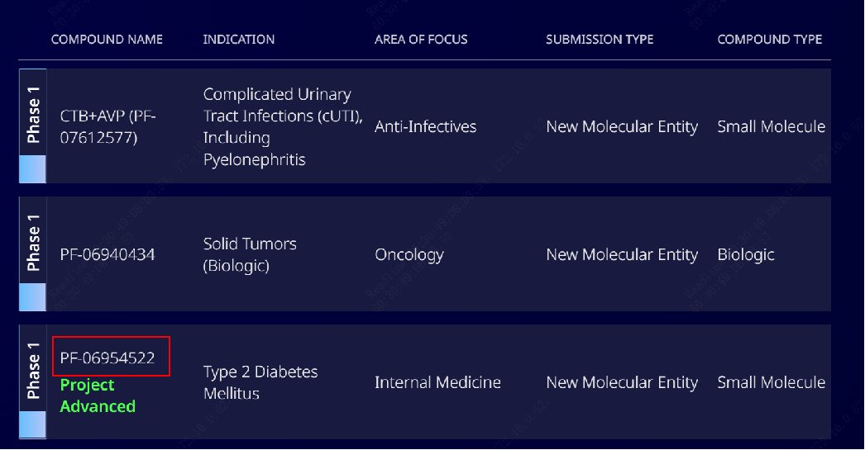Click the Biologic compound type cell
The width and height of the screenshot is (865, 450).
[745, 254]
